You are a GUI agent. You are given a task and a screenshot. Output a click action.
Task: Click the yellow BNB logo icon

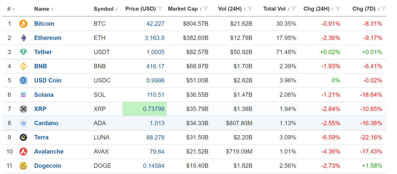pyautogui.click(x=23, y=66)
